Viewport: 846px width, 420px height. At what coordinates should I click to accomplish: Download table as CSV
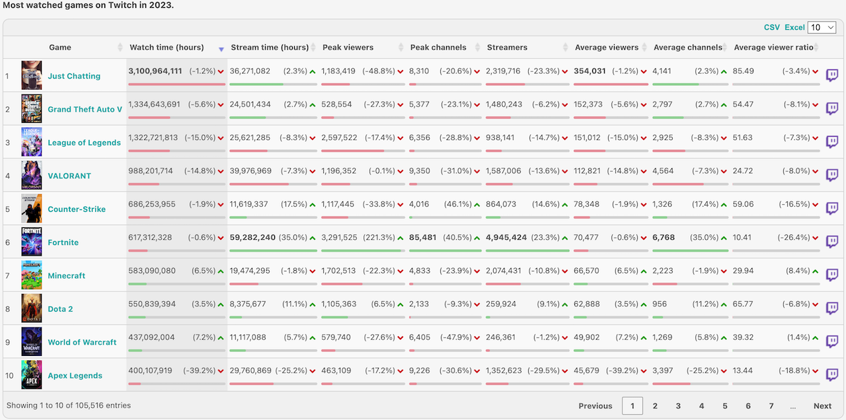tap(771, 27)
